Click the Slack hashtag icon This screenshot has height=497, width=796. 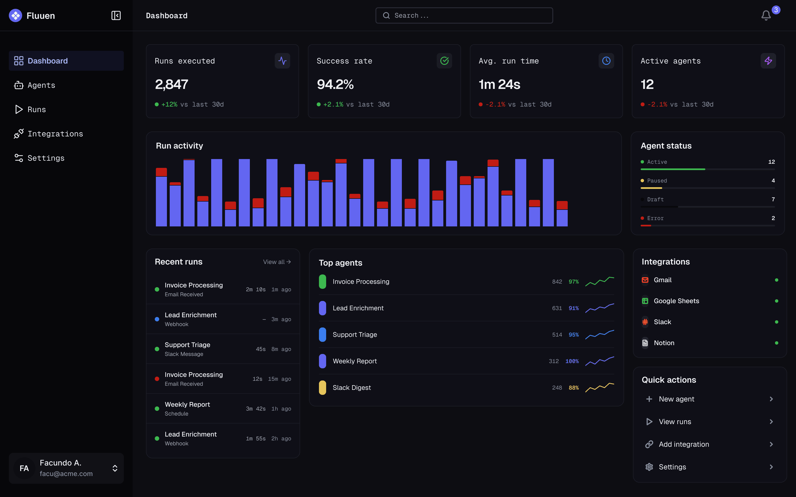pyautogui.click(x=645, y=322)
